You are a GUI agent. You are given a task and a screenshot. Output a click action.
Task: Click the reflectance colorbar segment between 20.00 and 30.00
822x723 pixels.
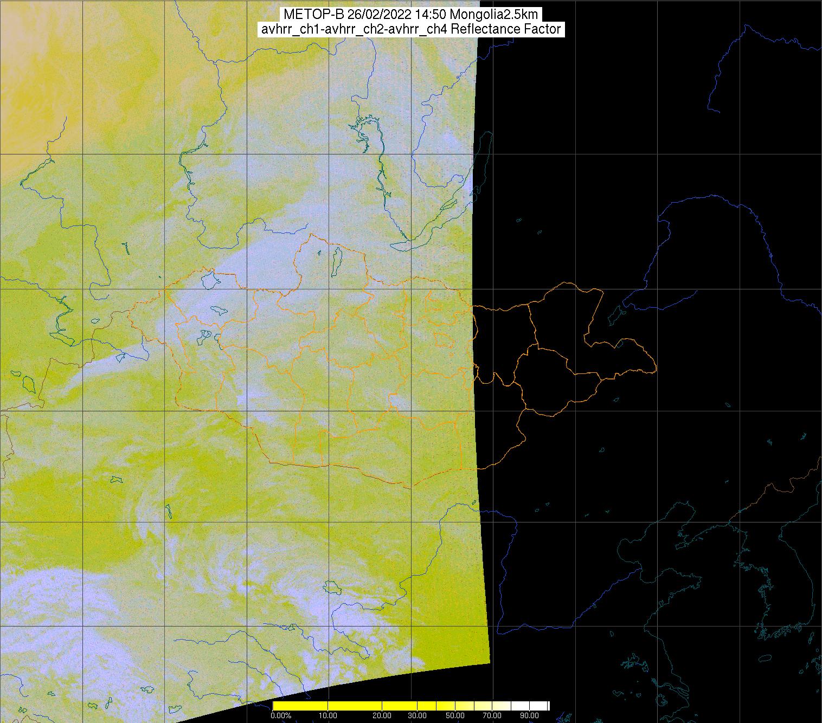[x=400, y=706]
